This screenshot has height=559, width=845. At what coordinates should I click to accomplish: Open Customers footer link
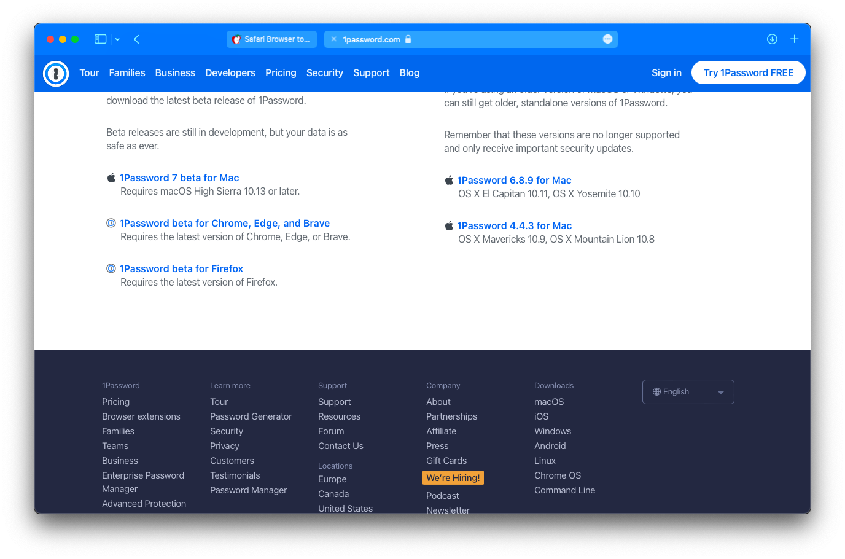232,461
